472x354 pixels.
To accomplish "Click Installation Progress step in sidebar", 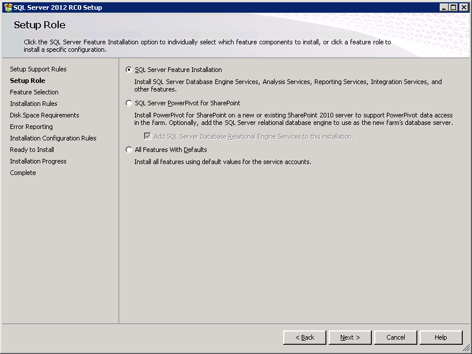I will (38, 161).
